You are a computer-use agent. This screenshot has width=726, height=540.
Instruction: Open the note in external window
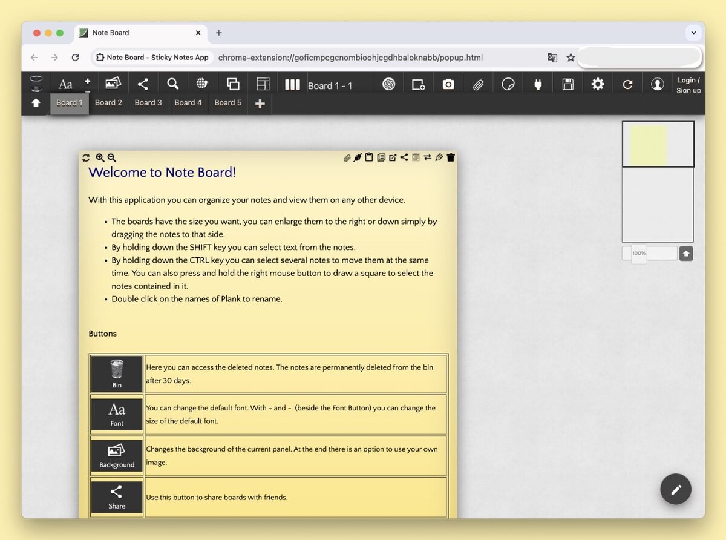[x=393, y=157]
